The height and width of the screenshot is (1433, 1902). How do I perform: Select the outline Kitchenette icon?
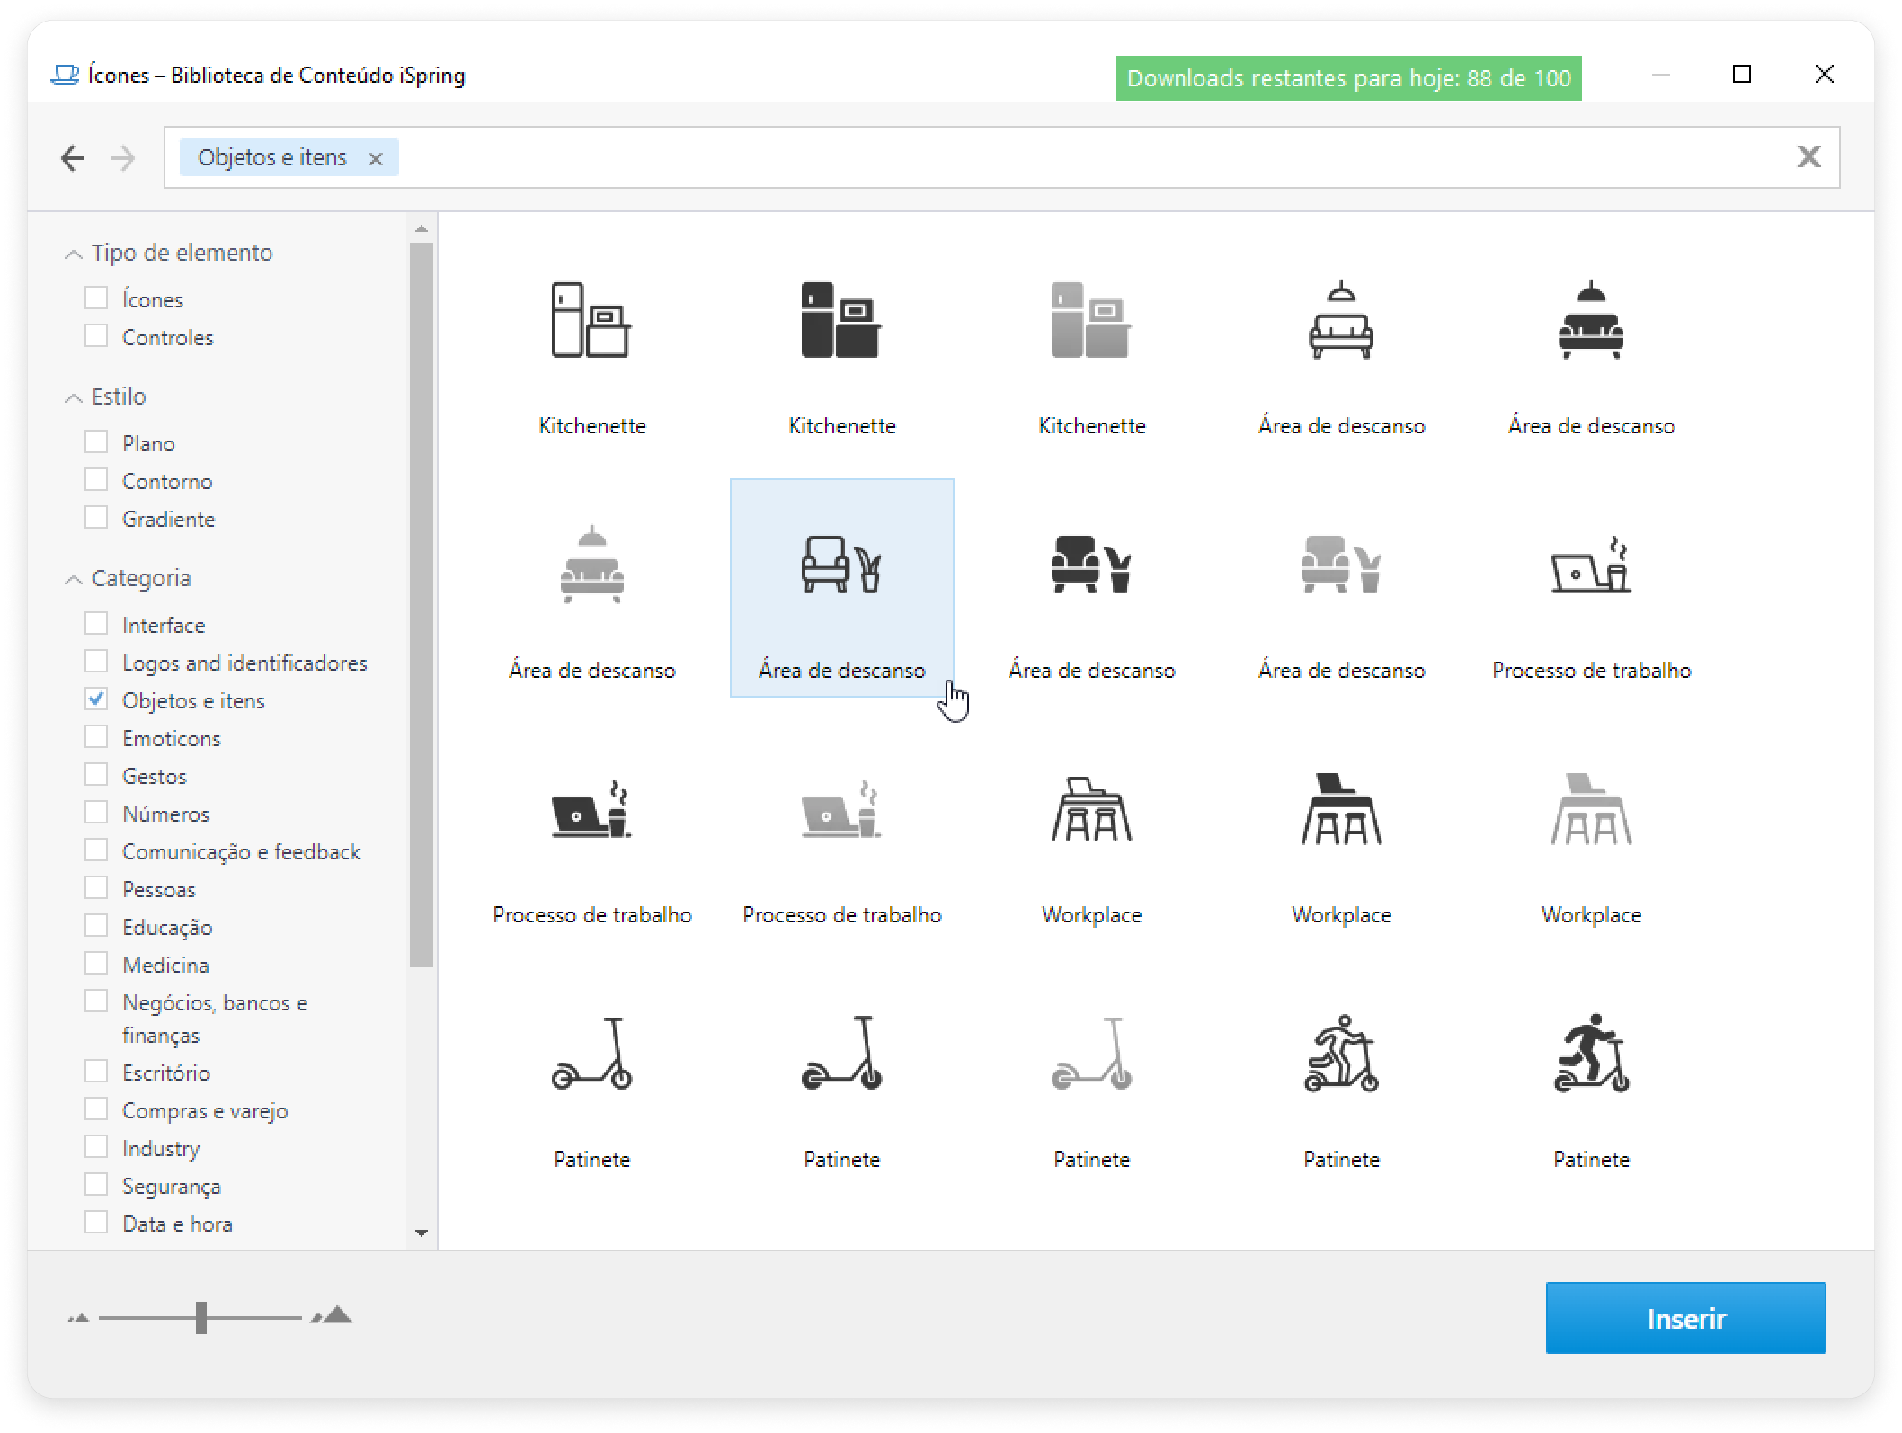591,321
